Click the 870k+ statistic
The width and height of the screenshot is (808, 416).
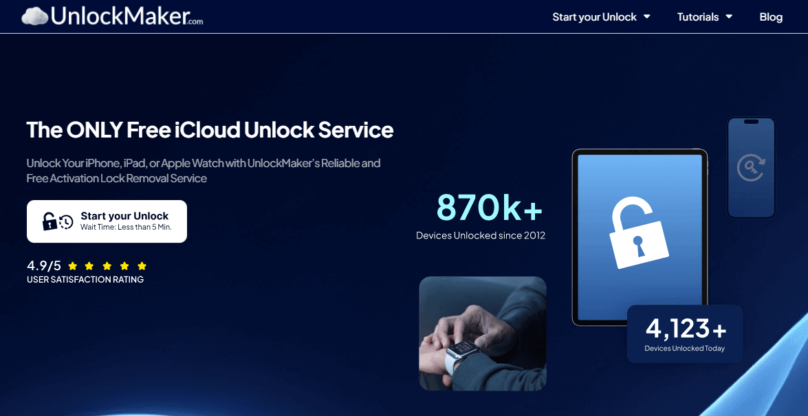pos(490,208)
